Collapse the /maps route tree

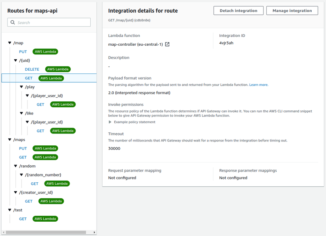coord(10,139)
